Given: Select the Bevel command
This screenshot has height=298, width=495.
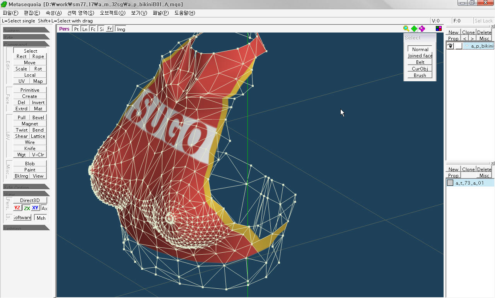Looking at the screenshot, I should click(x=38, y=117).
